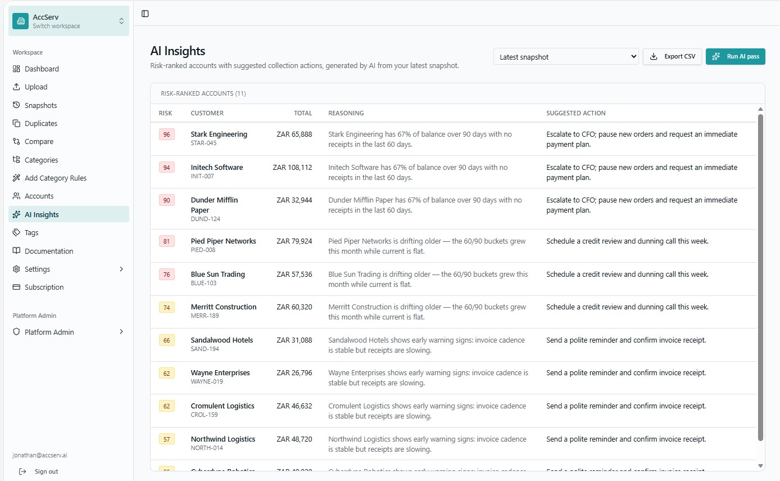Click the Pied Piper Networks customer name
Image resolution: width=780 pixels, height=481 pixels.
point(223,241)
